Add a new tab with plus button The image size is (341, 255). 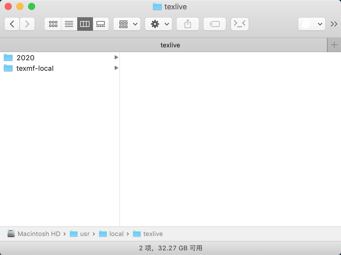click(x=334, y=45)
